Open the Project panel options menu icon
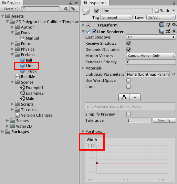The image size is (177, 184). pyautogui.click(x=75, y=3)
